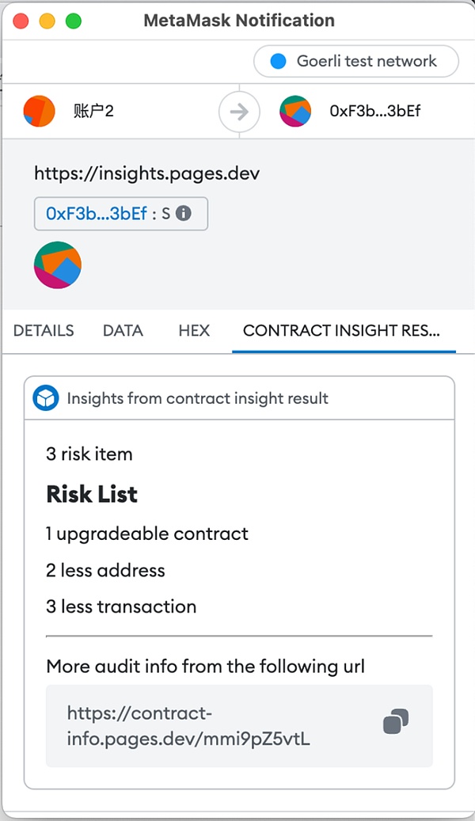Click the blue dot network indicator
This screenshot has height=821, width=475.
278,61
